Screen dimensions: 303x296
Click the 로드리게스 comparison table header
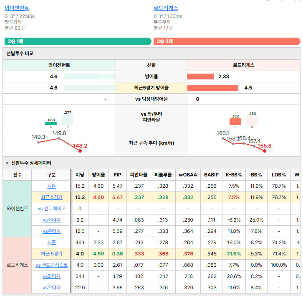tap(243, 65)
